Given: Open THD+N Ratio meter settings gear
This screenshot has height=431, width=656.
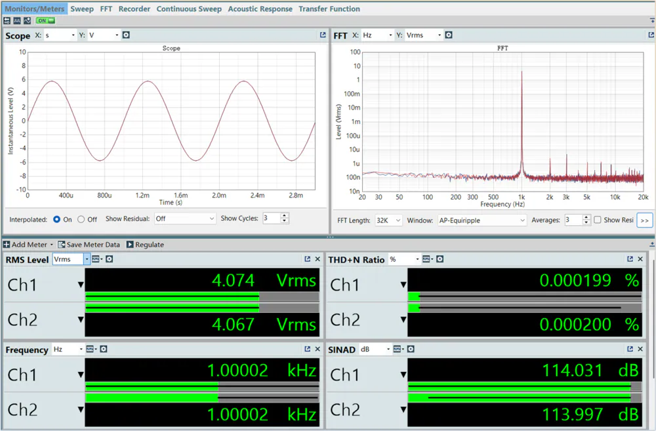Looking at the screenshot, I should [440, 259].
